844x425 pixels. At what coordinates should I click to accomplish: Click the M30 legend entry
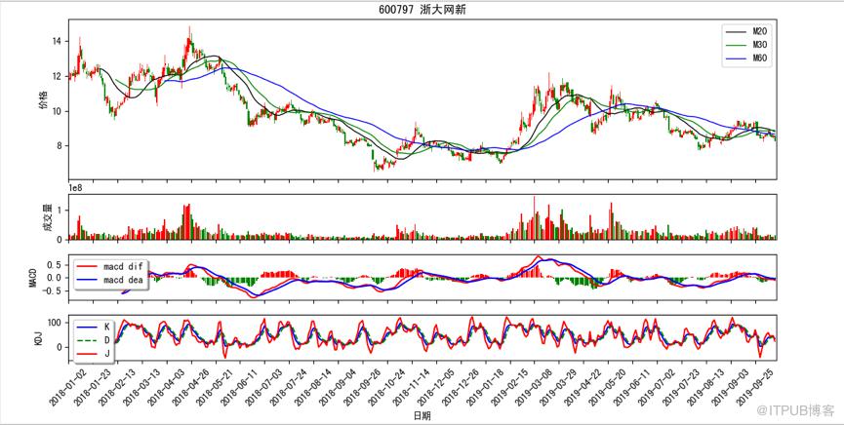748,45
